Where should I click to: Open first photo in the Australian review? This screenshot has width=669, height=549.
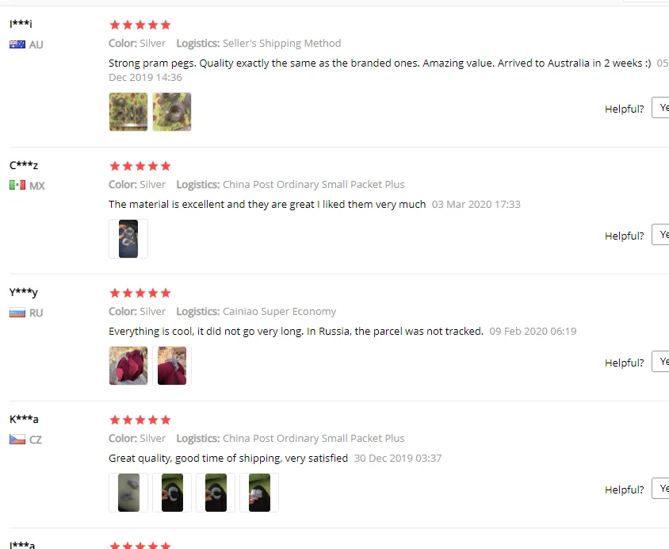pyautogui.click(x=128, y=112)
